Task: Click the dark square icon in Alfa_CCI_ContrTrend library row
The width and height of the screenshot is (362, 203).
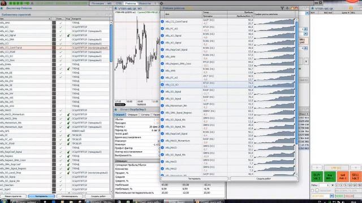Action: pyautogui.click(x=54, y=48)
